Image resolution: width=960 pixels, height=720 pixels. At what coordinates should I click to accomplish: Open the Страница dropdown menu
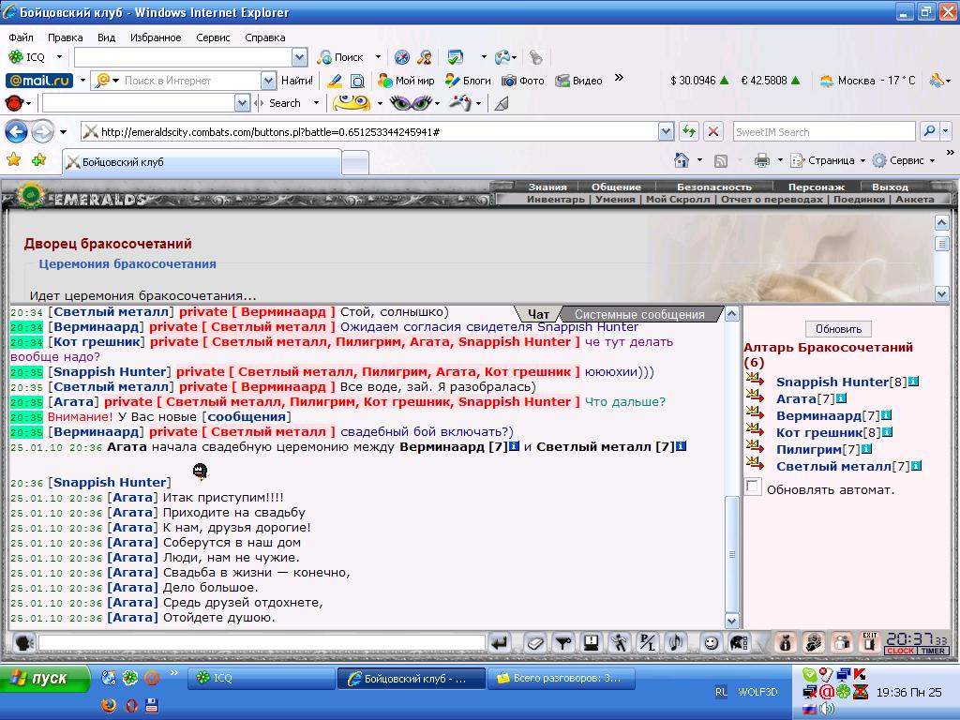pos(828,160)
